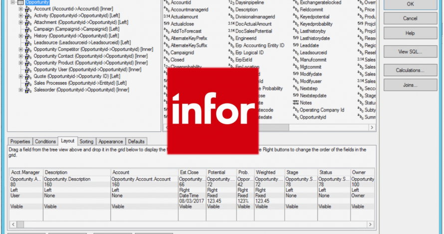The width and height of the screenshot is (444, 234).
Task: Click the Notes memo type icon
Action: pos(296,103)
